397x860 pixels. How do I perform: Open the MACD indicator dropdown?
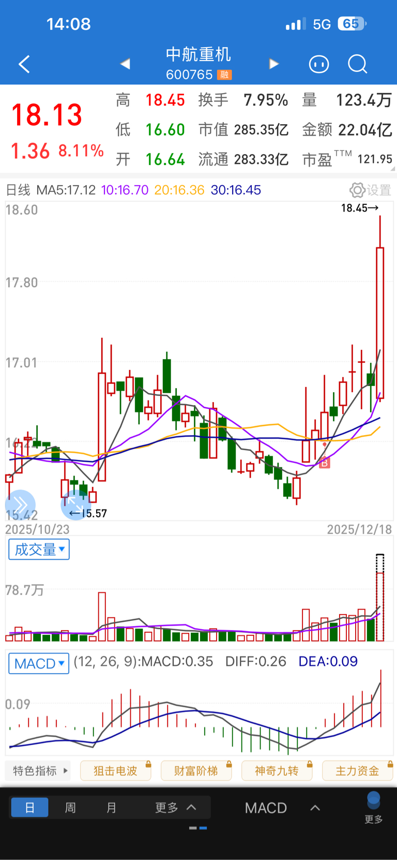point(39,663)
